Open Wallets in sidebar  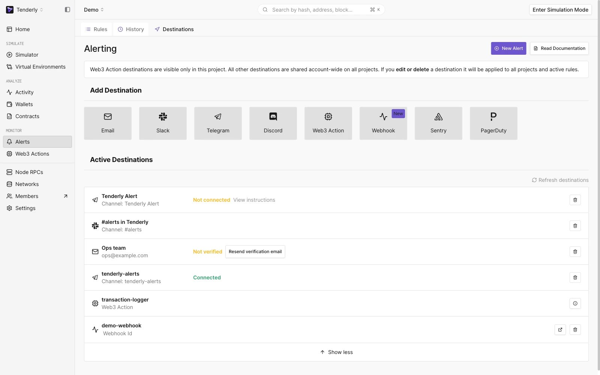[x=37, y=104]
